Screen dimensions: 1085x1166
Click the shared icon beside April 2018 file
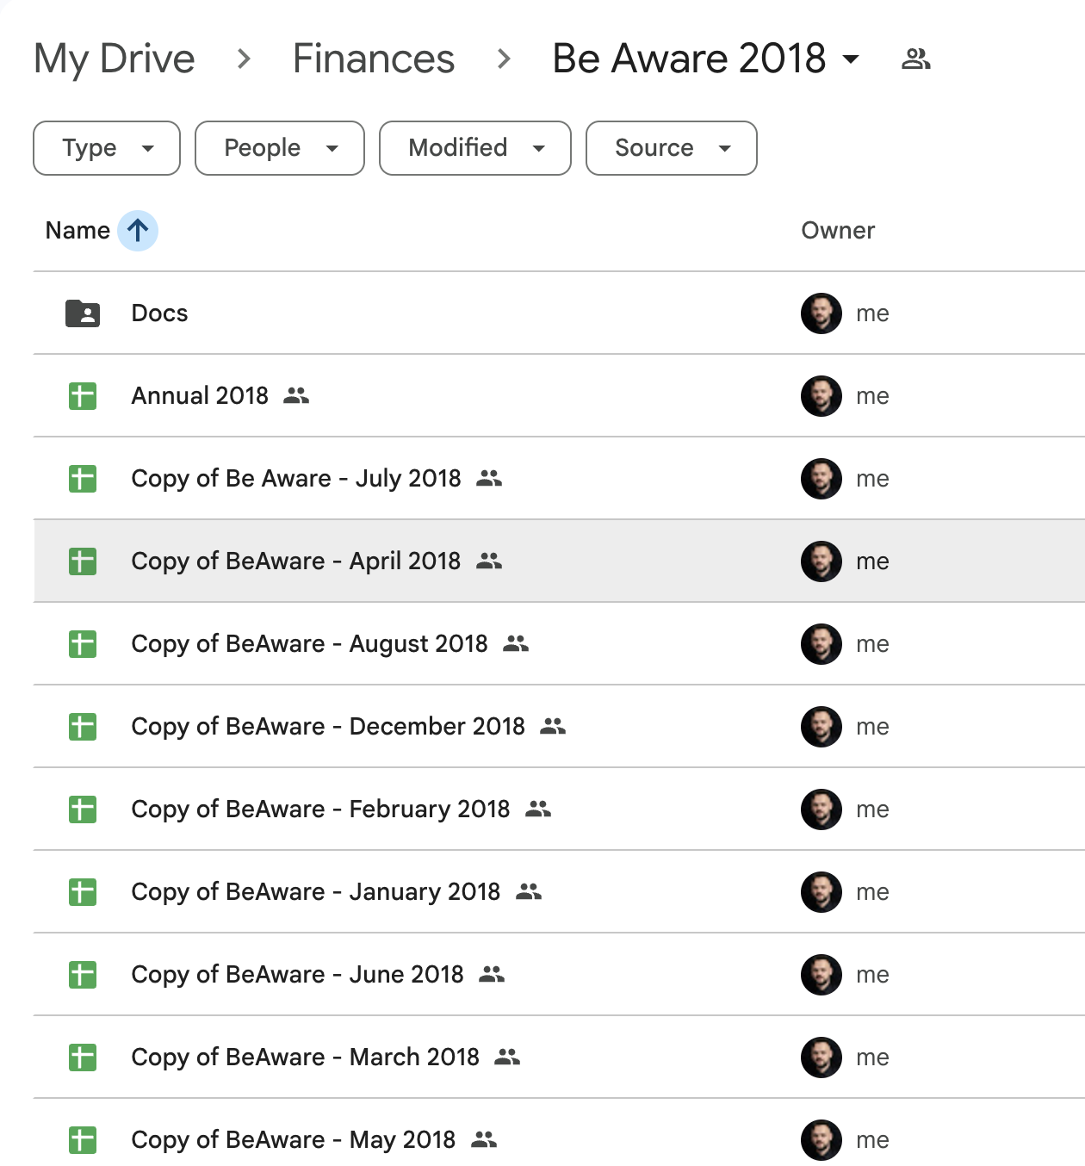pos(489,561)
